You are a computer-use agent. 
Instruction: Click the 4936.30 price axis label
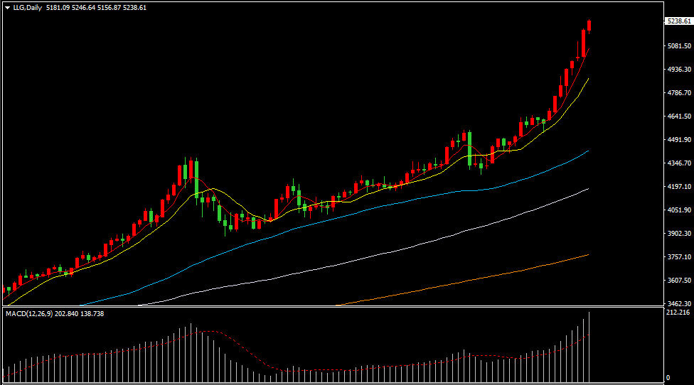click(678, 70)
